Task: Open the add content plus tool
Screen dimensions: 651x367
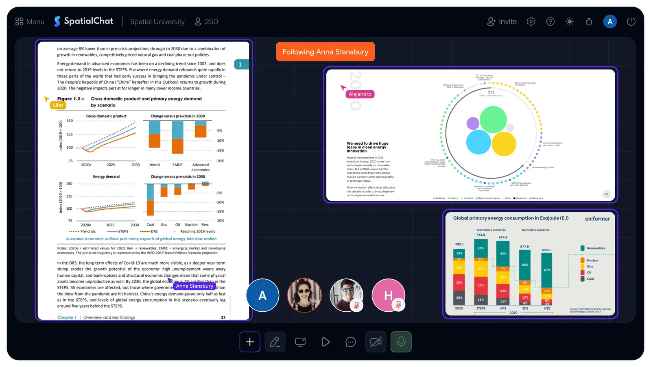Action: 249,342
